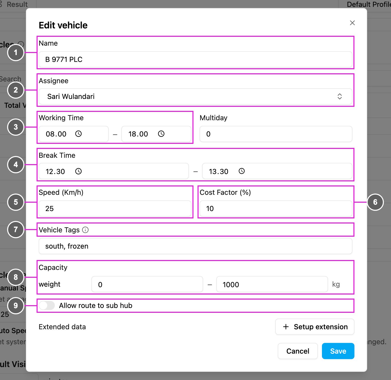
Task: Click the clock icon beside Break Time 12.30
Action: pos(78,171)
